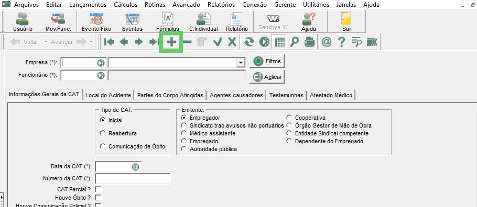Select Sindicato trab.avulsos não portuários
The image size is (477, 207).
(183, 125)
